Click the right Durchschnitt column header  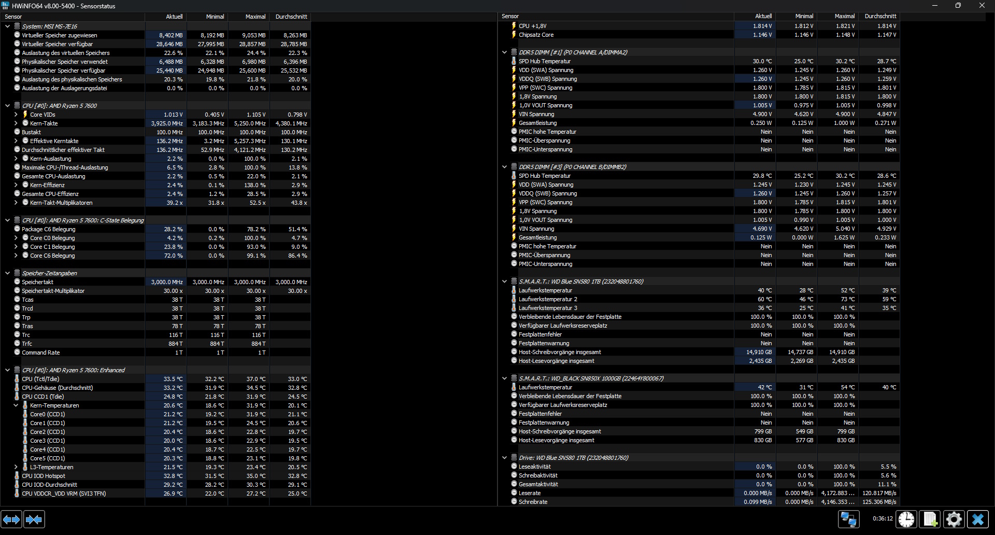(880, 16)
